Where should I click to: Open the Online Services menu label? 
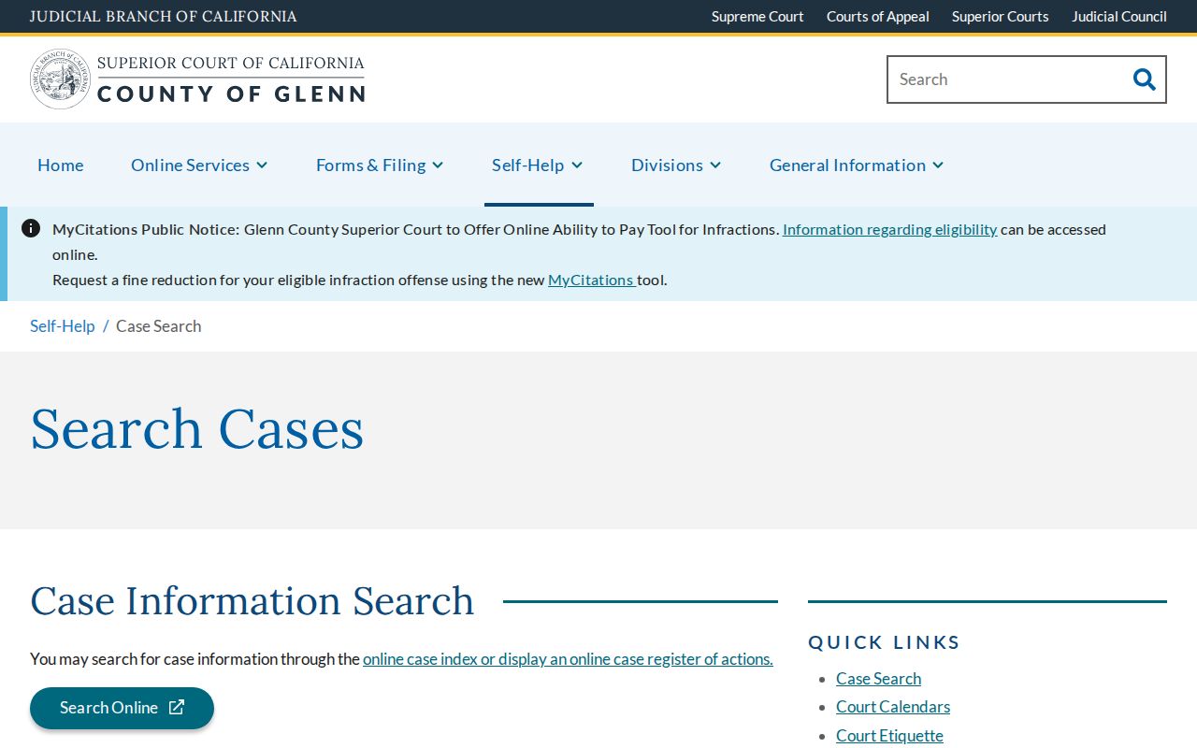[190, 165]
